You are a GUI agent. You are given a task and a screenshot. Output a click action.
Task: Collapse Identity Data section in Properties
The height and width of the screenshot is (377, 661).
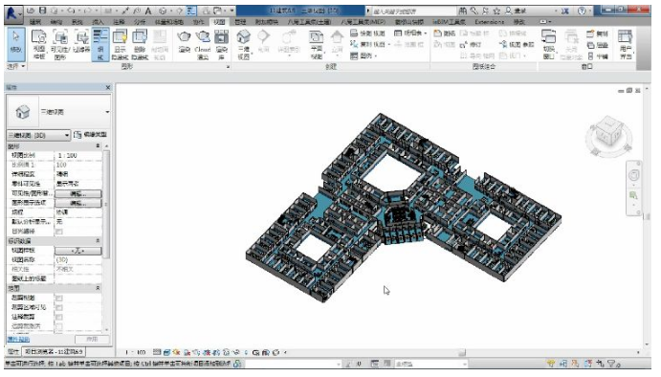[x=98, y=241]
